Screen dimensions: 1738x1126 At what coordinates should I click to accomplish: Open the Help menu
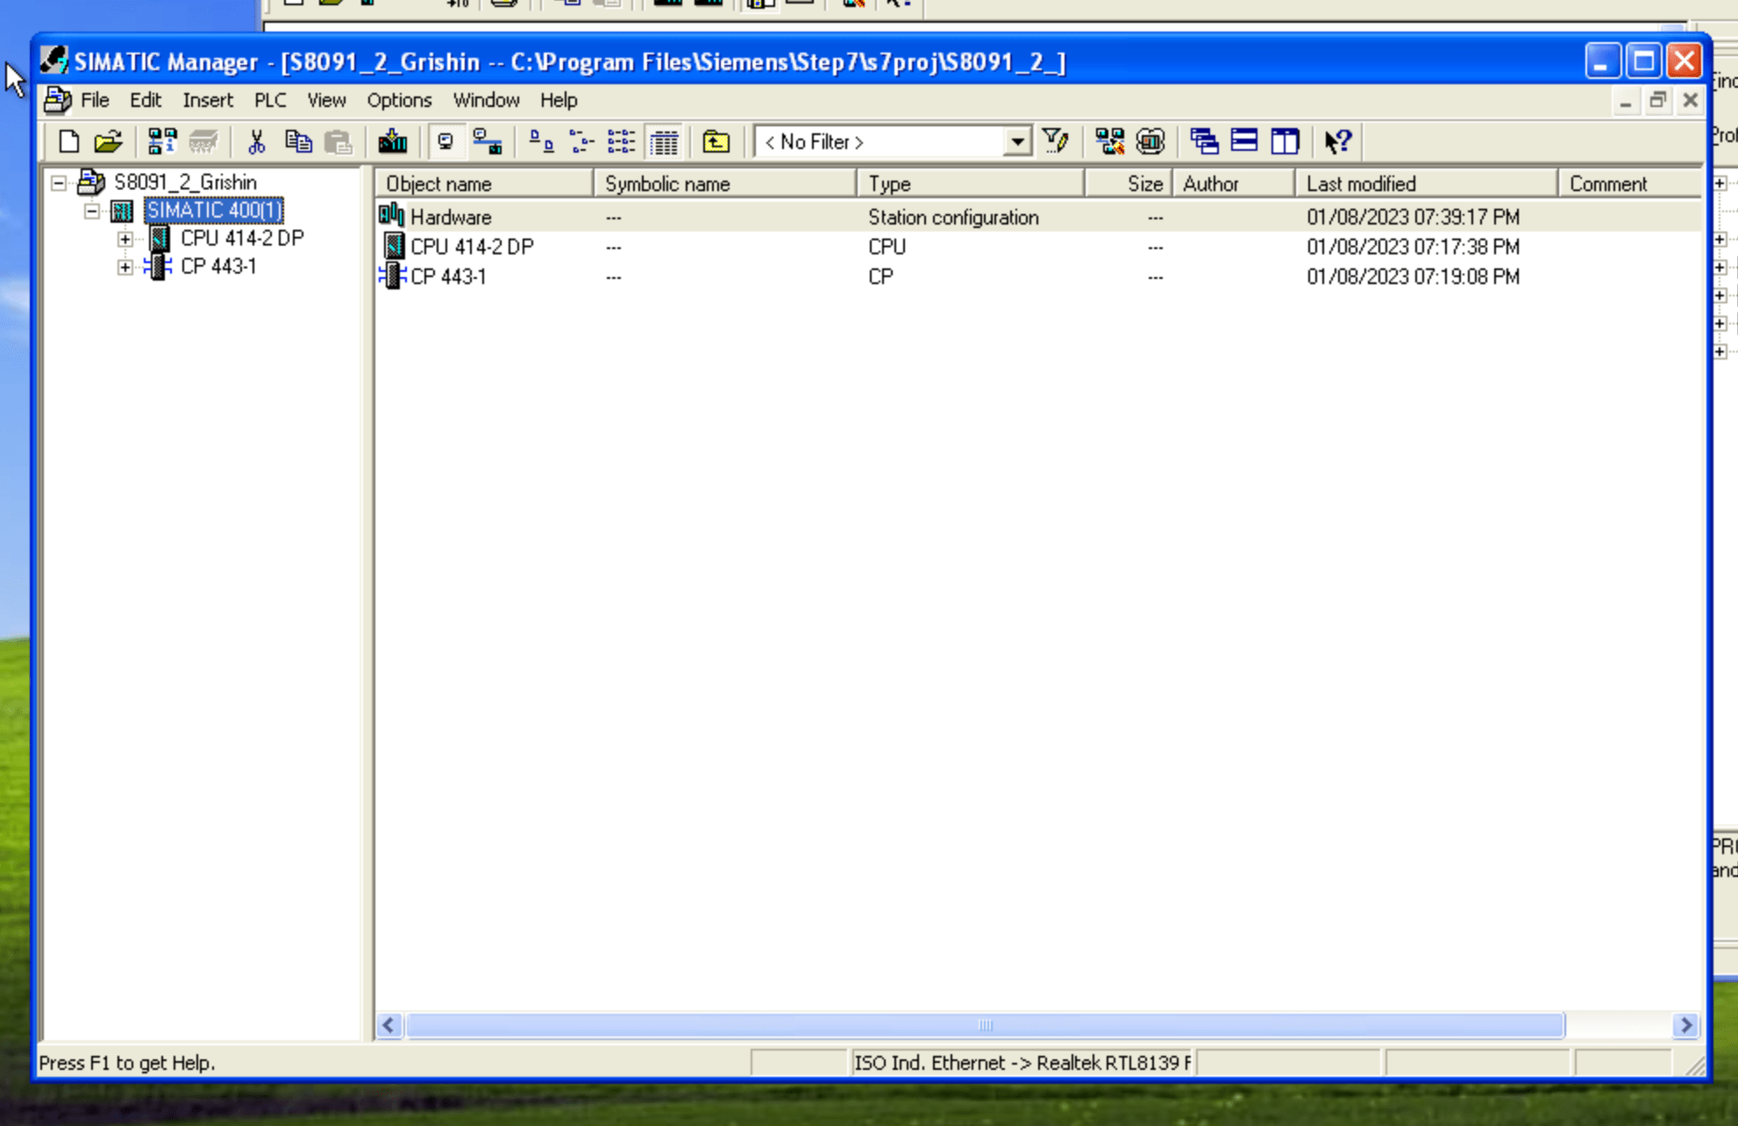559,100
